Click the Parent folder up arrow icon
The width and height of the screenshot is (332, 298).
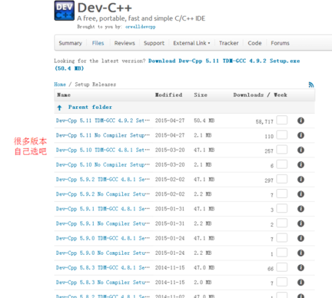pos(59,108)
